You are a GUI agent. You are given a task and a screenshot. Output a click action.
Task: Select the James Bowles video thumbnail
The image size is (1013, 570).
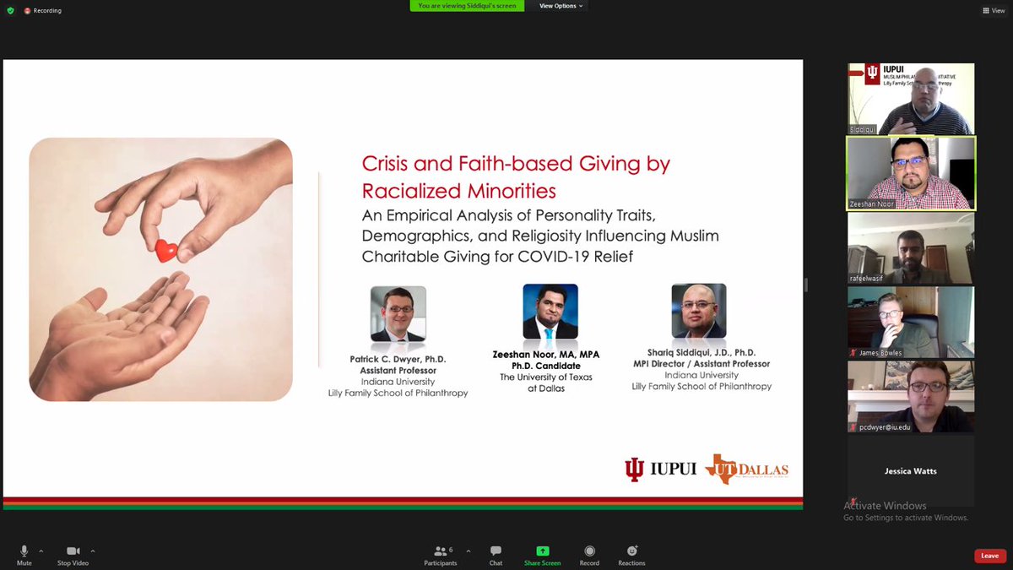point(911,322)
